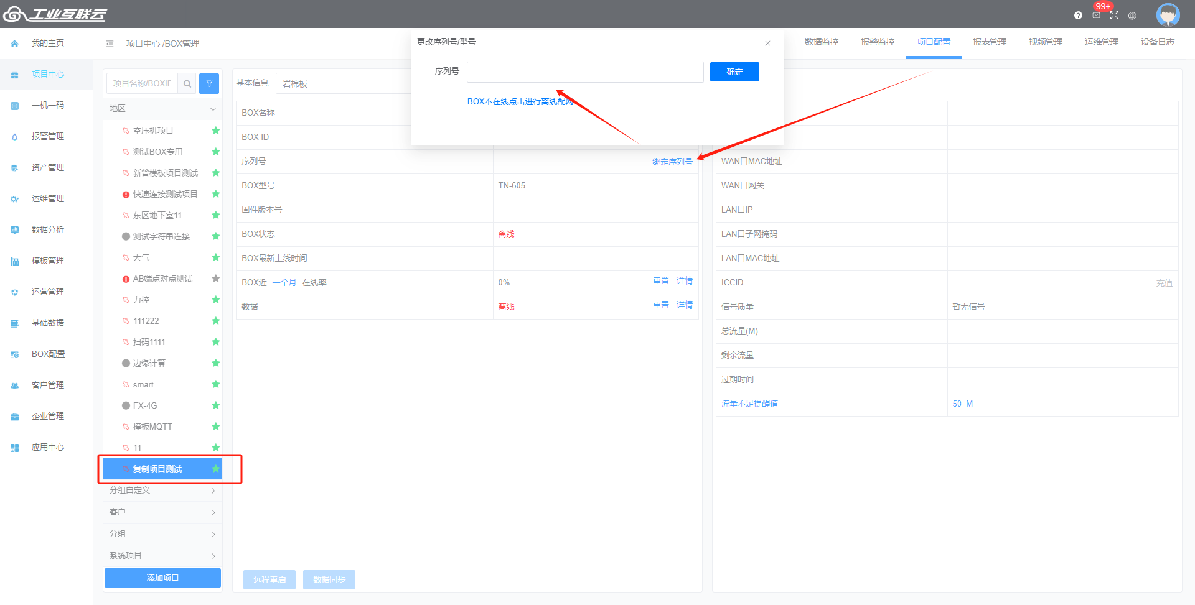The width and height of the screenshot is (1195, 605).
Task: Open BOX配置 in sidebar
Action: pyautogui.click(x=47, y=354)
